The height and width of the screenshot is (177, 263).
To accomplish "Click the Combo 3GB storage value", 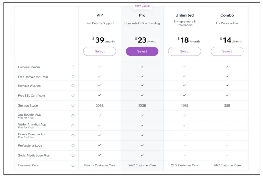I will coord(227,105).
